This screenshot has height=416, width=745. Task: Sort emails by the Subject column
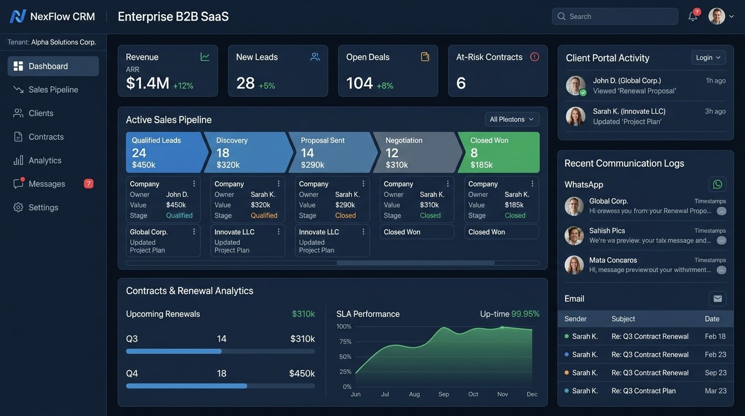pyautogui.click(x=623, y=319)
